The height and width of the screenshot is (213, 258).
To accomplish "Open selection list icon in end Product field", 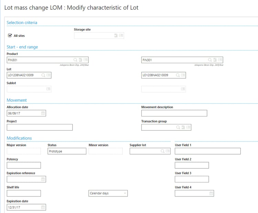I will [220, 60].
